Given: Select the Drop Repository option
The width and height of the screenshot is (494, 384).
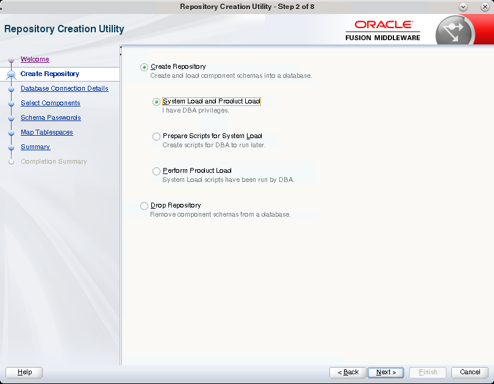Looking at the screenshot, I should click(144, 206).
